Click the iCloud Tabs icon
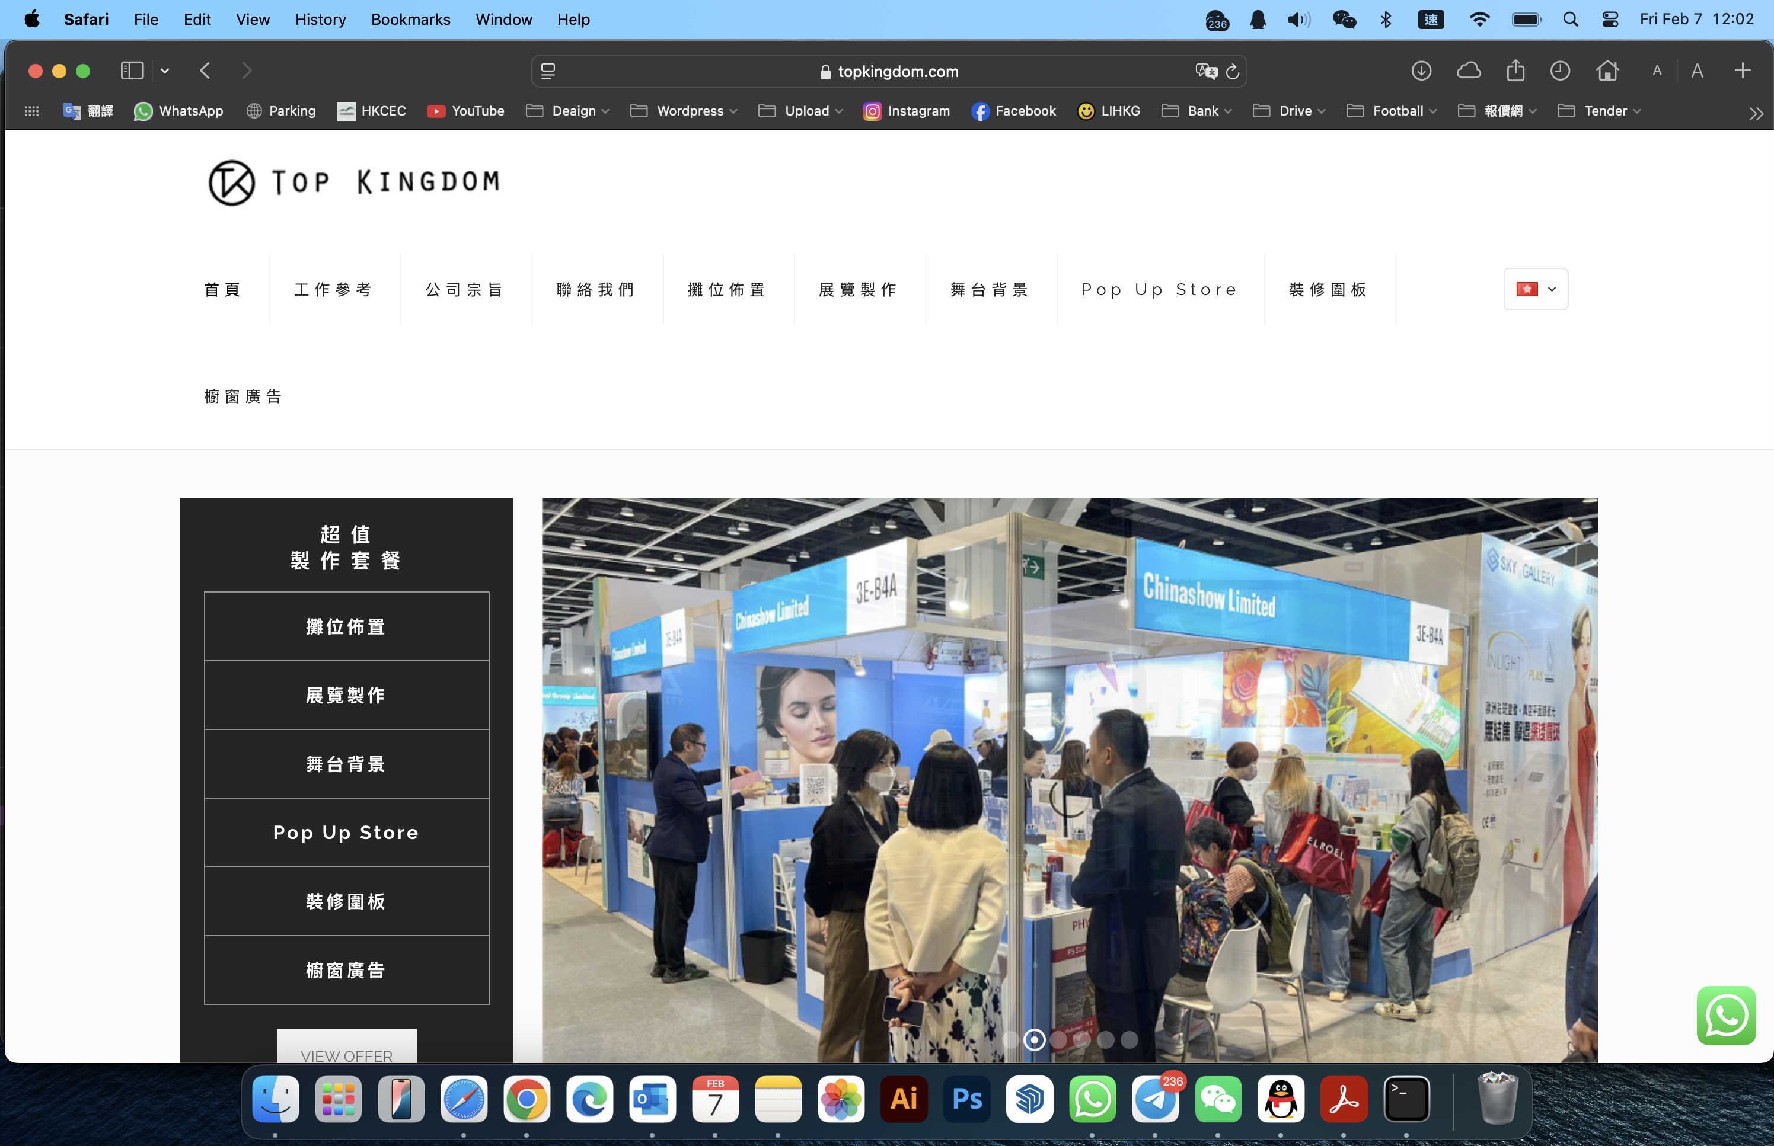The image size is (1774, 1146). point(1468,71)
